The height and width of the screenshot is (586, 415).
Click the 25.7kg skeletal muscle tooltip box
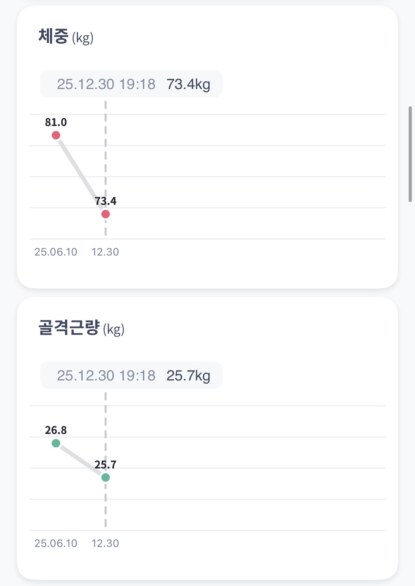[x=131, y=376]
